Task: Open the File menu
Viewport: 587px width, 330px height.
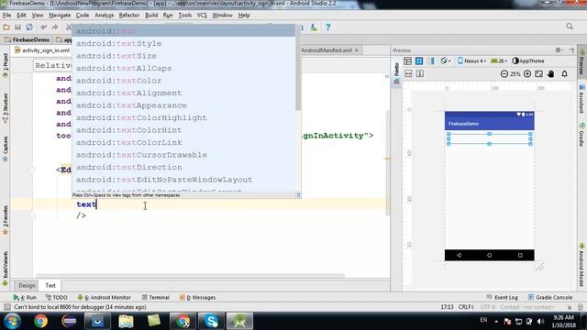Action: tap(6, 16)
